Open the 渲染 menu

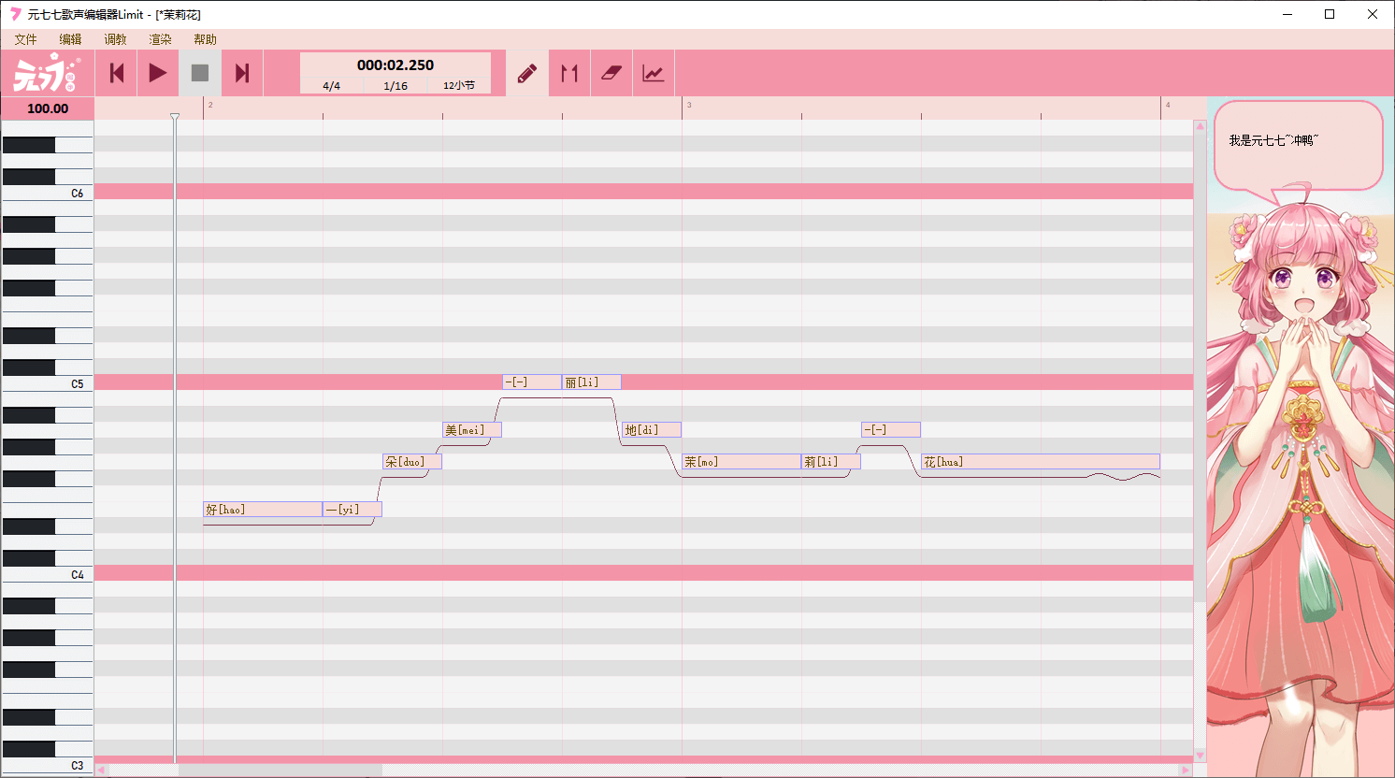pos(160,39)
